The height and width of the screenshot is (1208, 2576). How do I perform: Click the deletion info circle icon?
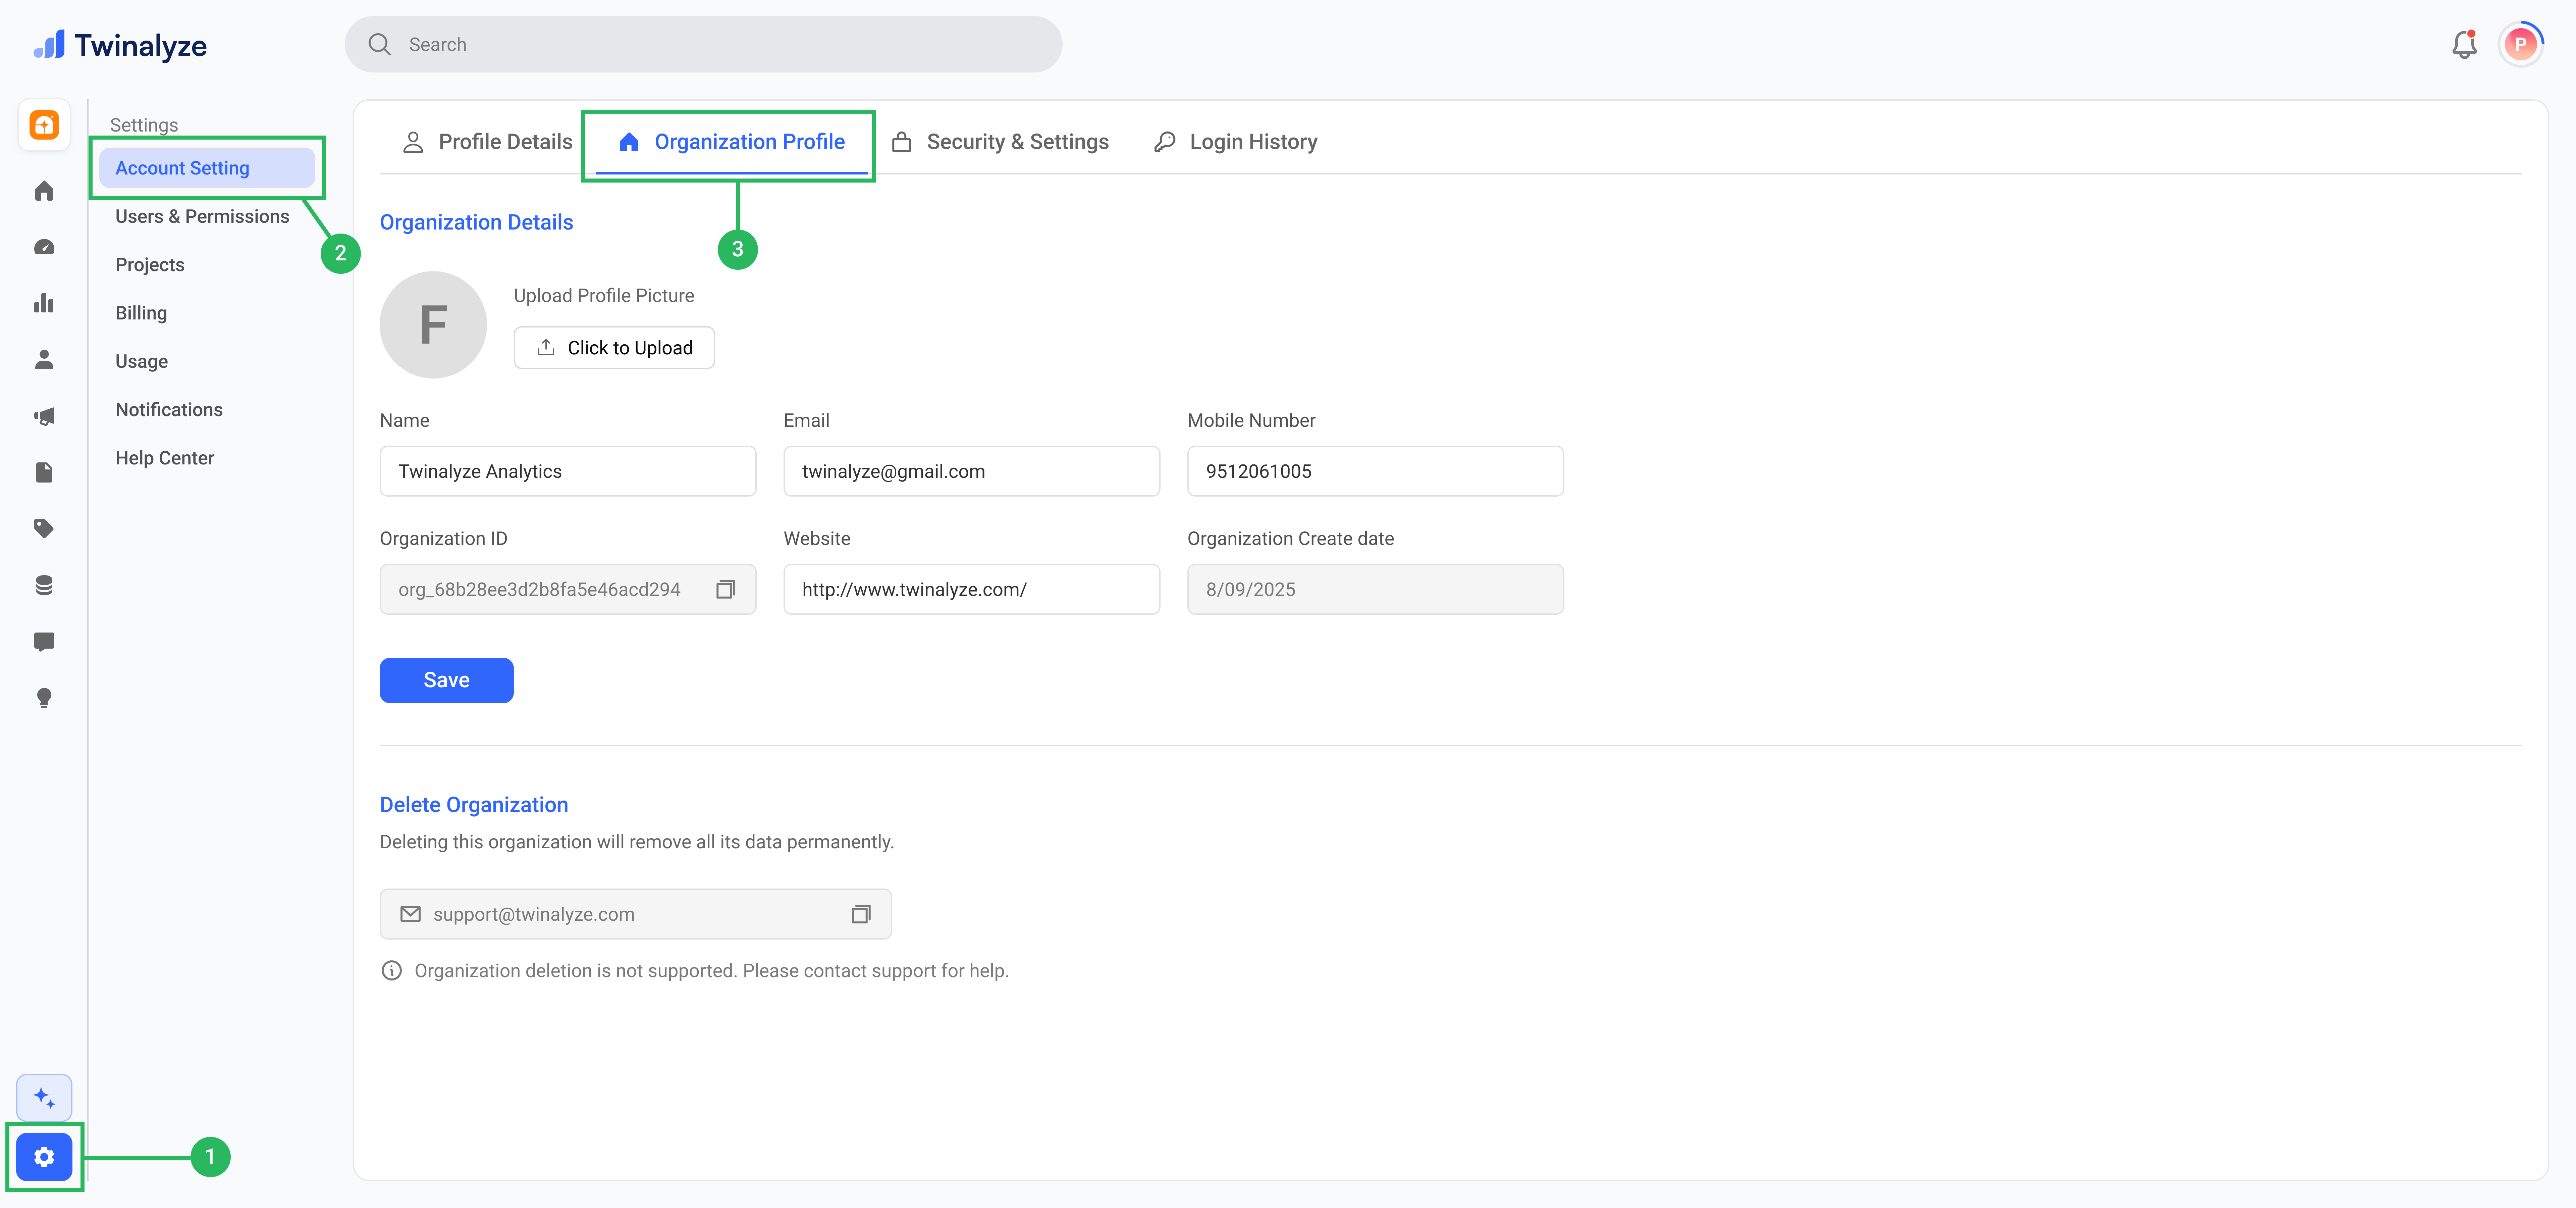tap(392, 971)
